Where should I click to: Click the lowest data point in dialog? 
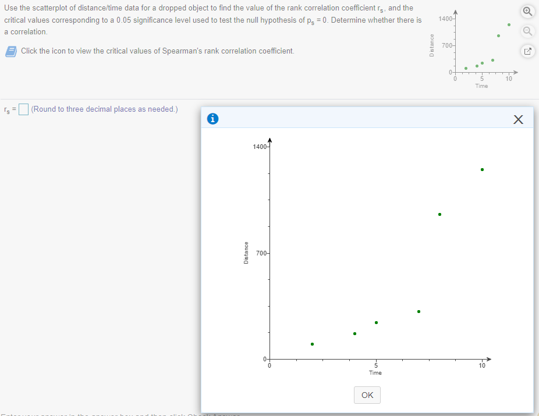[x=312, y=344]
